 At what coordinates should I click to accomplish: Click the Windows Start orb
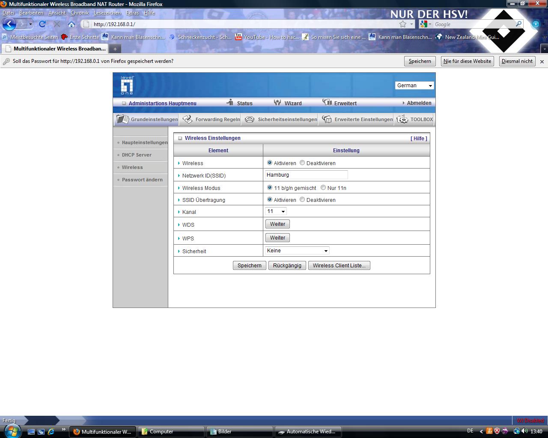(x=11, y=431)
